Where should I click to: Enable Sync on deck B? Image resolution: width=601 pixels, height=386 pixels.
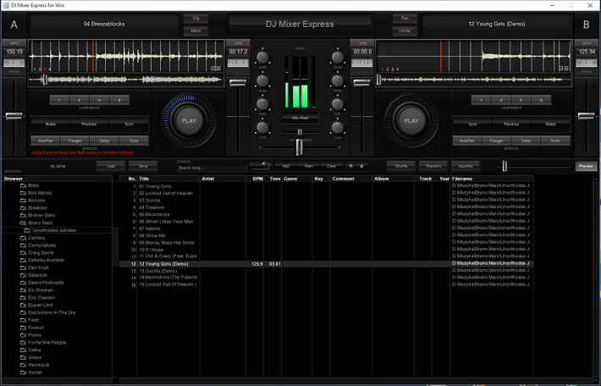pos(472,124)
